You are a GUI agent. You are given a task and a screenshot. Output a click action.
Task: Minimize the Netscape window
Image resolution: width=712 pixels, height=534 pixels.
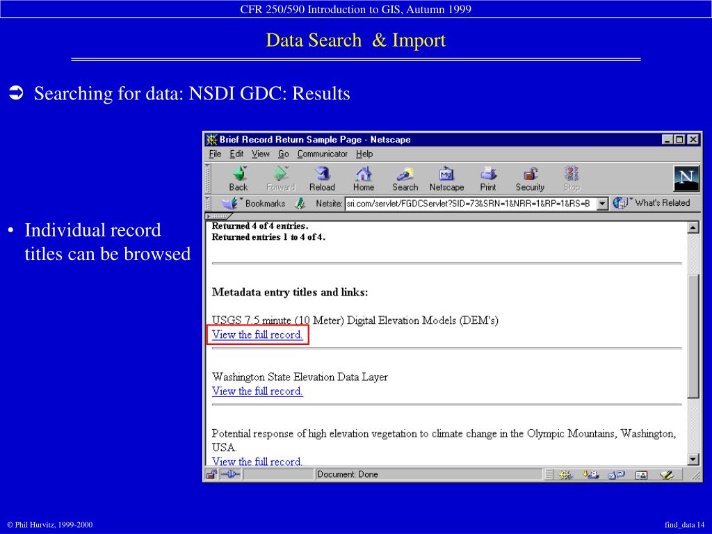click(x=667, y=139)
